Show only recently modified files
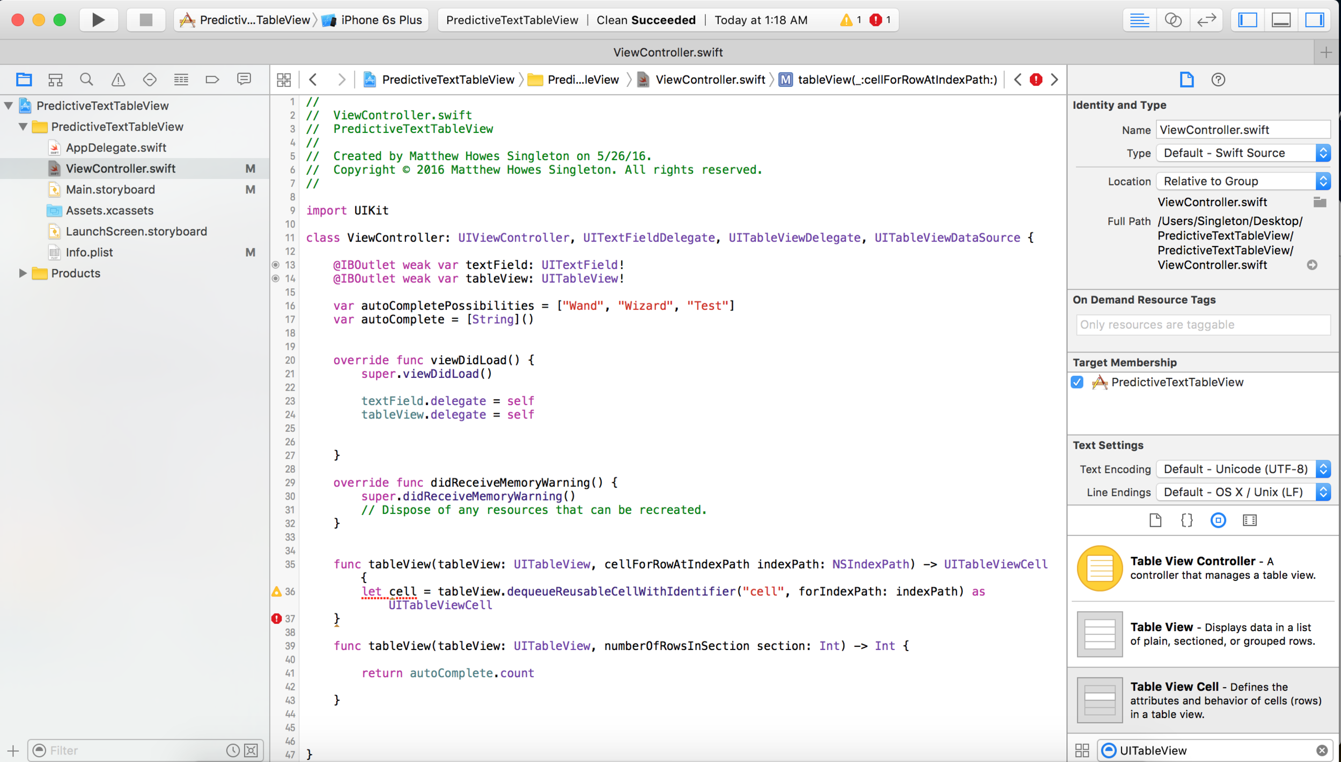The image size is (1341, 762). (233, 750)
